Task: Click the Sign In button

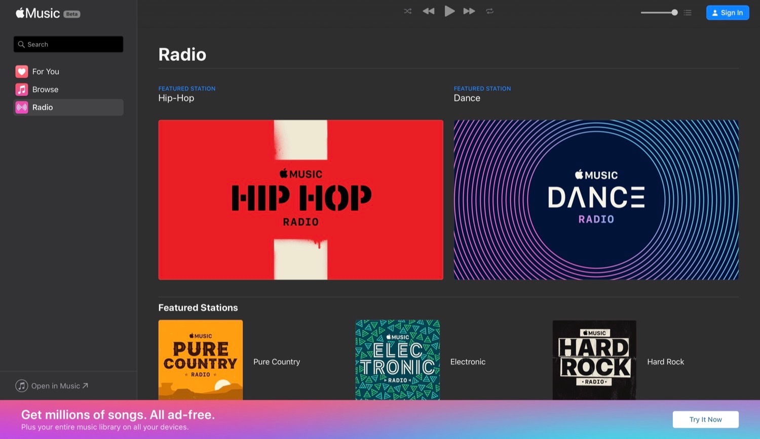Action: point(728,13)
